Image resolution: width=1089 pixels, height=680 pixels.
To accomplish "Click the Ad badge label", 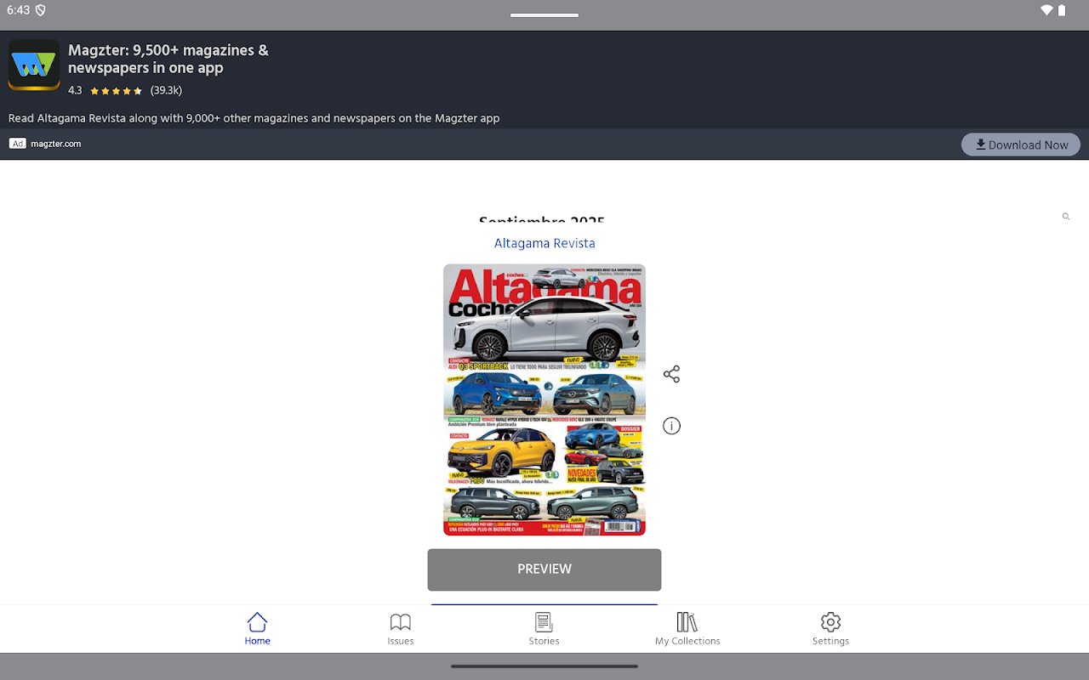I will pyautogui.click(x=18, y=144).
